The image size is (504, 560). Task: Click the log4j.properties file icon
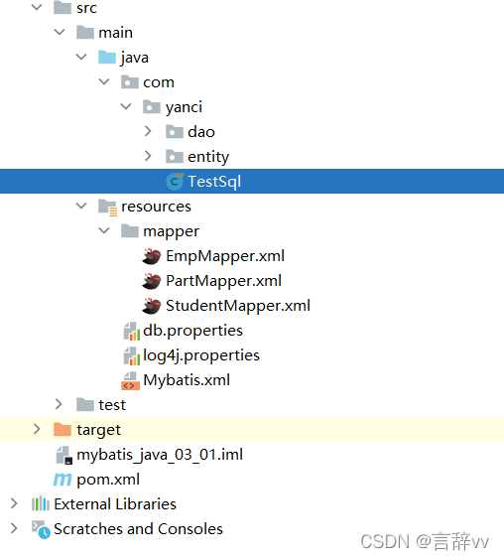pos(131,355)
